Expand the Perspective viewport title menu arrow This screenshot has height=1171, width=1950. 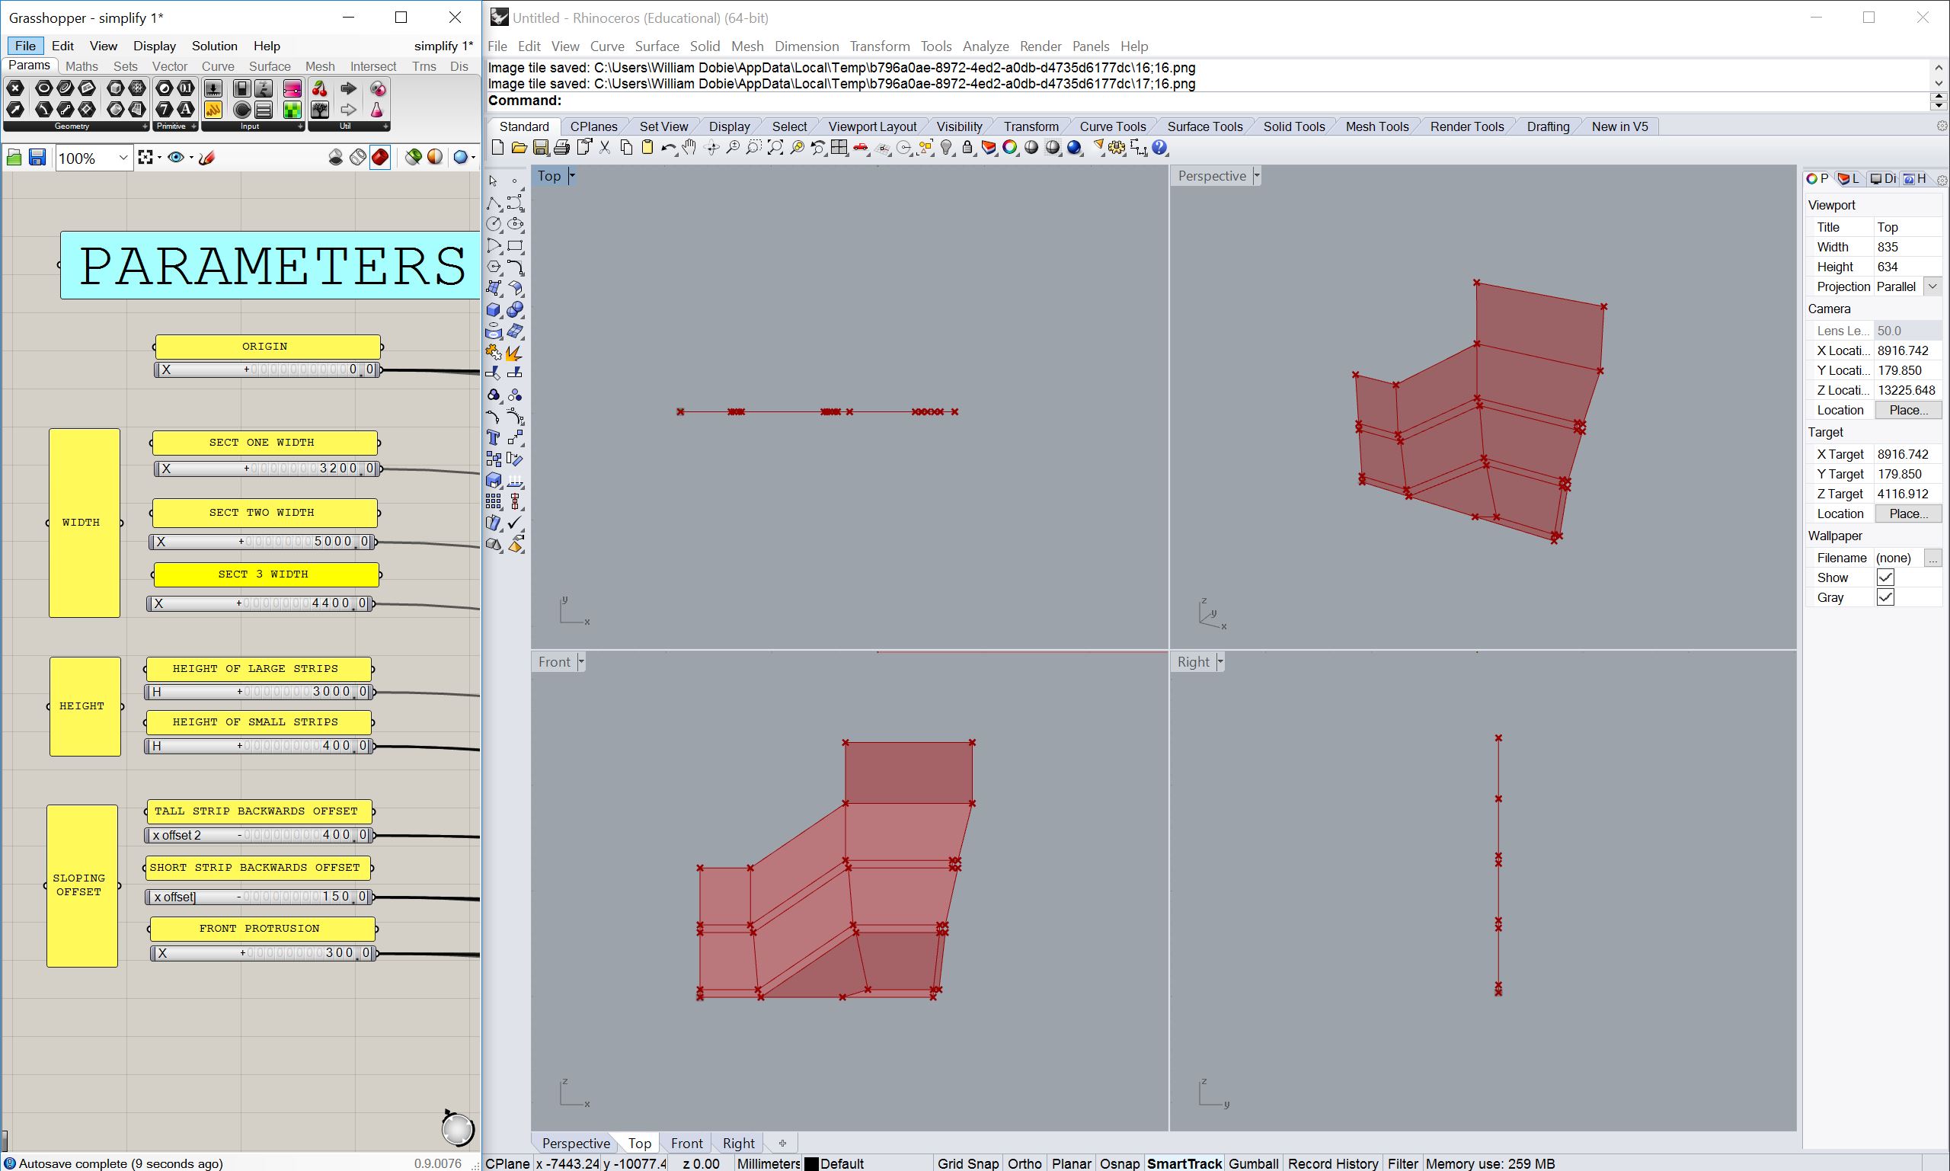point(1257,176)
